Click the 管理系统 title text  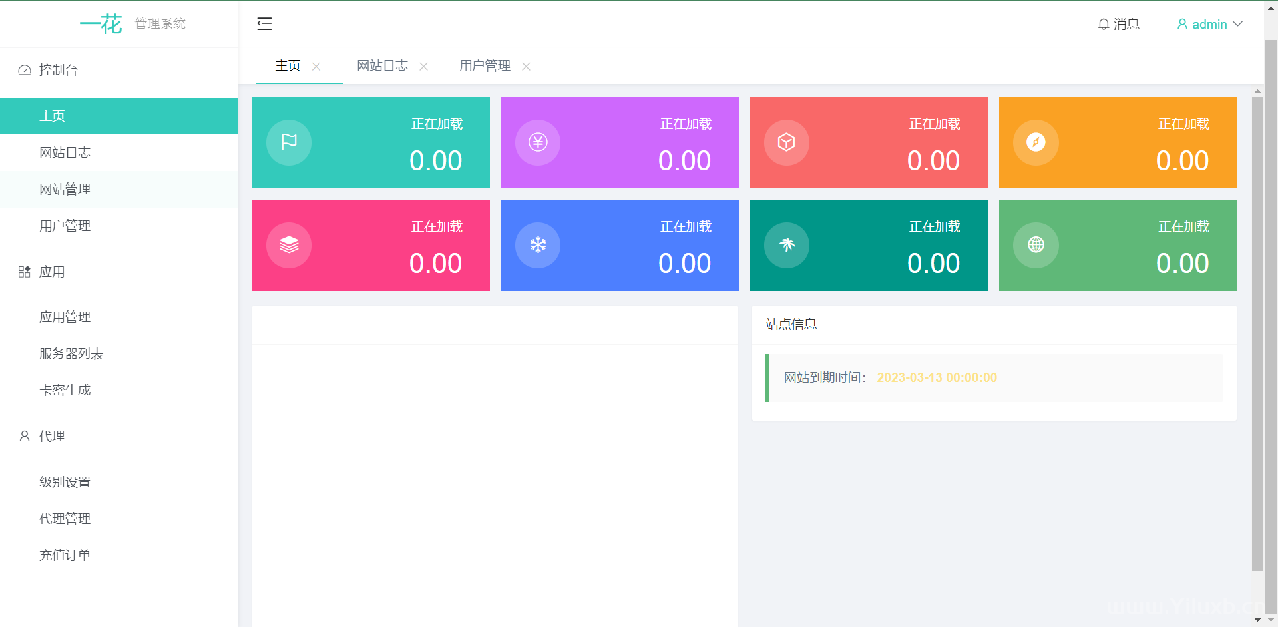coord(160,24)
